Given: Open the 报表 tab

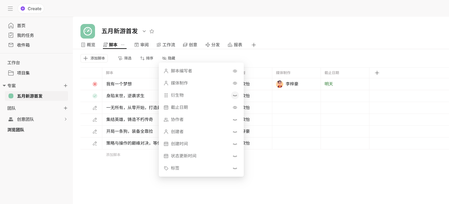Looking at the screenshot, I should (235, 45).
